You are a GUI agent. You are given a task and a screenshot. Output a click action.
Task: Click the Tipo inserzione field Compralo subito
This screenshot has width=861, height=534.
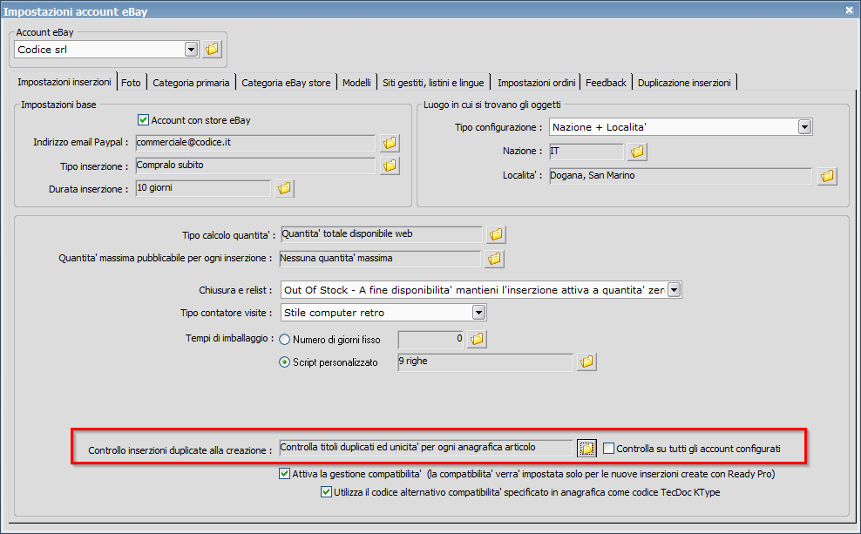click(255, 166)
